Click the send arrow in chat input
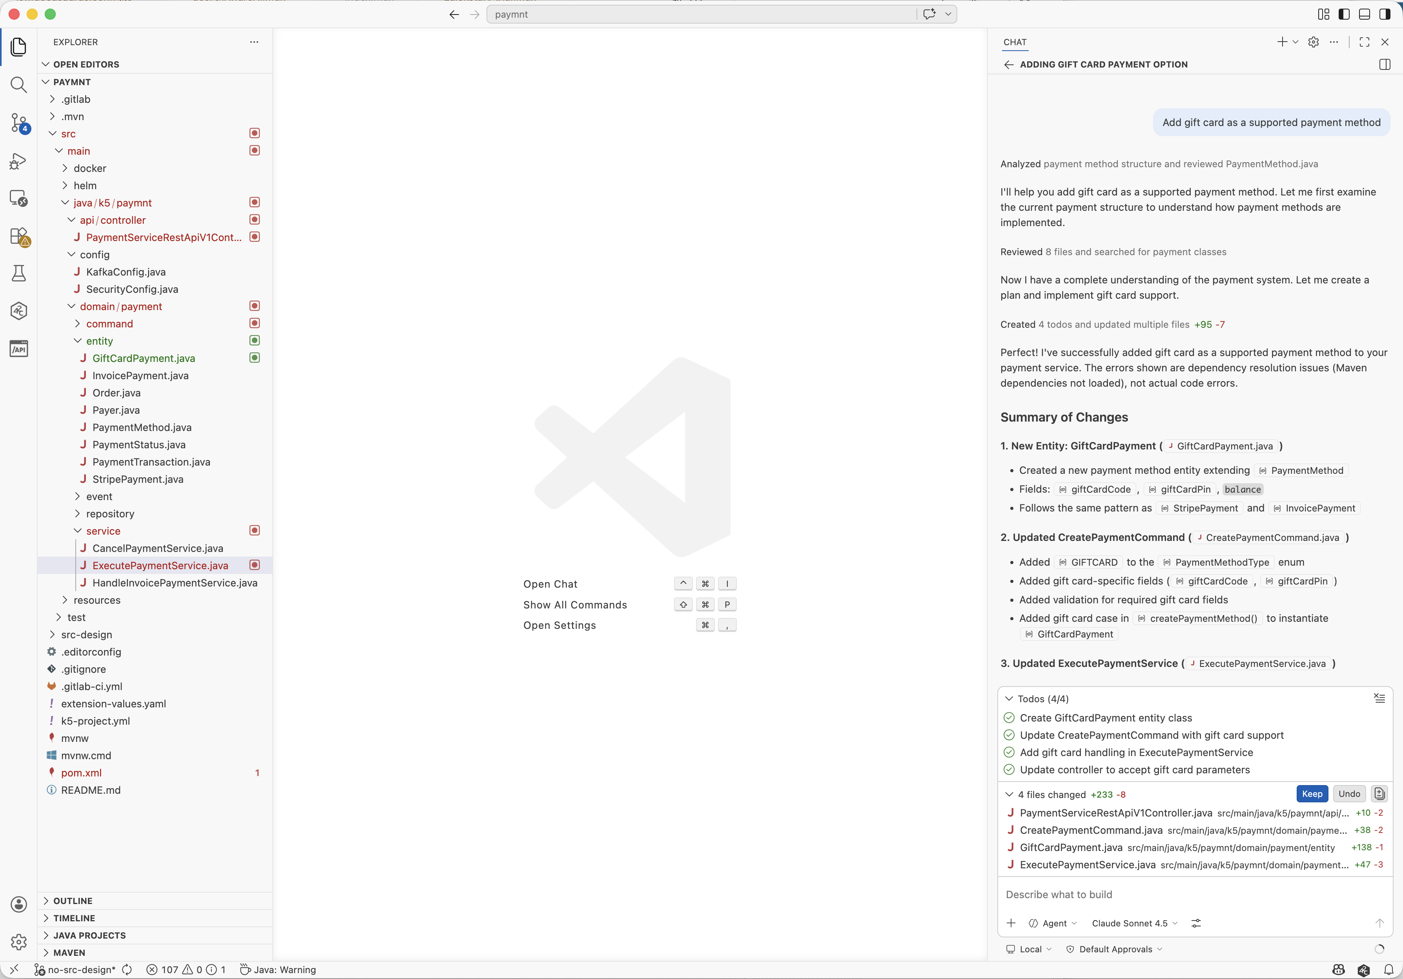Viewport: 1403px width, 979px height. click(1379, 923)
